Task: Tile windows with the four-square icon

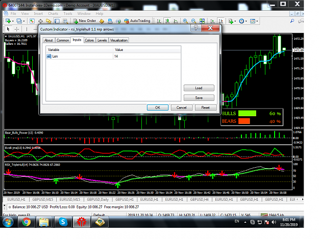Action: [202, 21]
